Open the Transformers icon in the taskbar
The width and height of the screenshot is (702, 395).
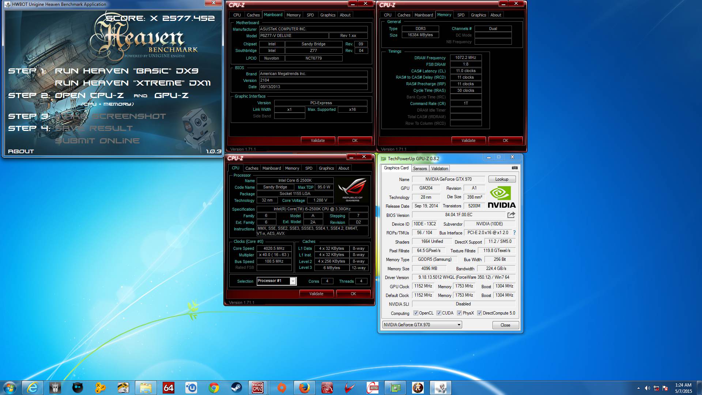point(55,387)
